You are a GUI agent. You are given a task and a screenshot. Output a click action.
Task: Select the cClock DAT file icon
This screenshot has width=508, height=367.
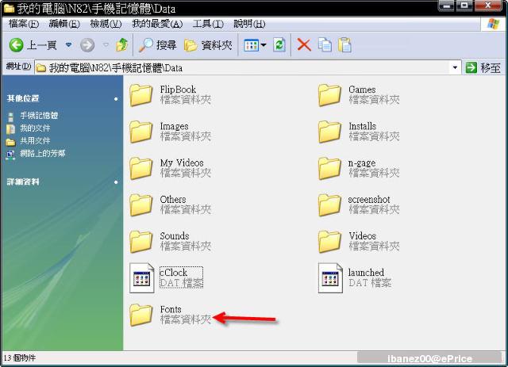[142, 278]
